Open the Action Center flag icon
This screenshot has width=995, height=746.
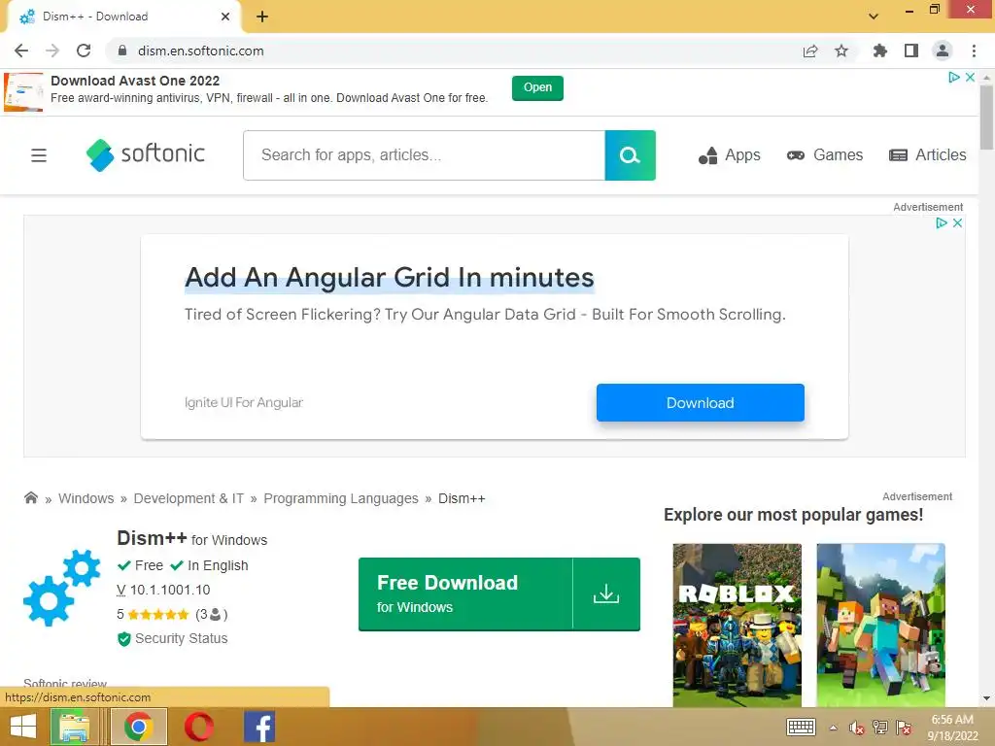pos(905,728)
